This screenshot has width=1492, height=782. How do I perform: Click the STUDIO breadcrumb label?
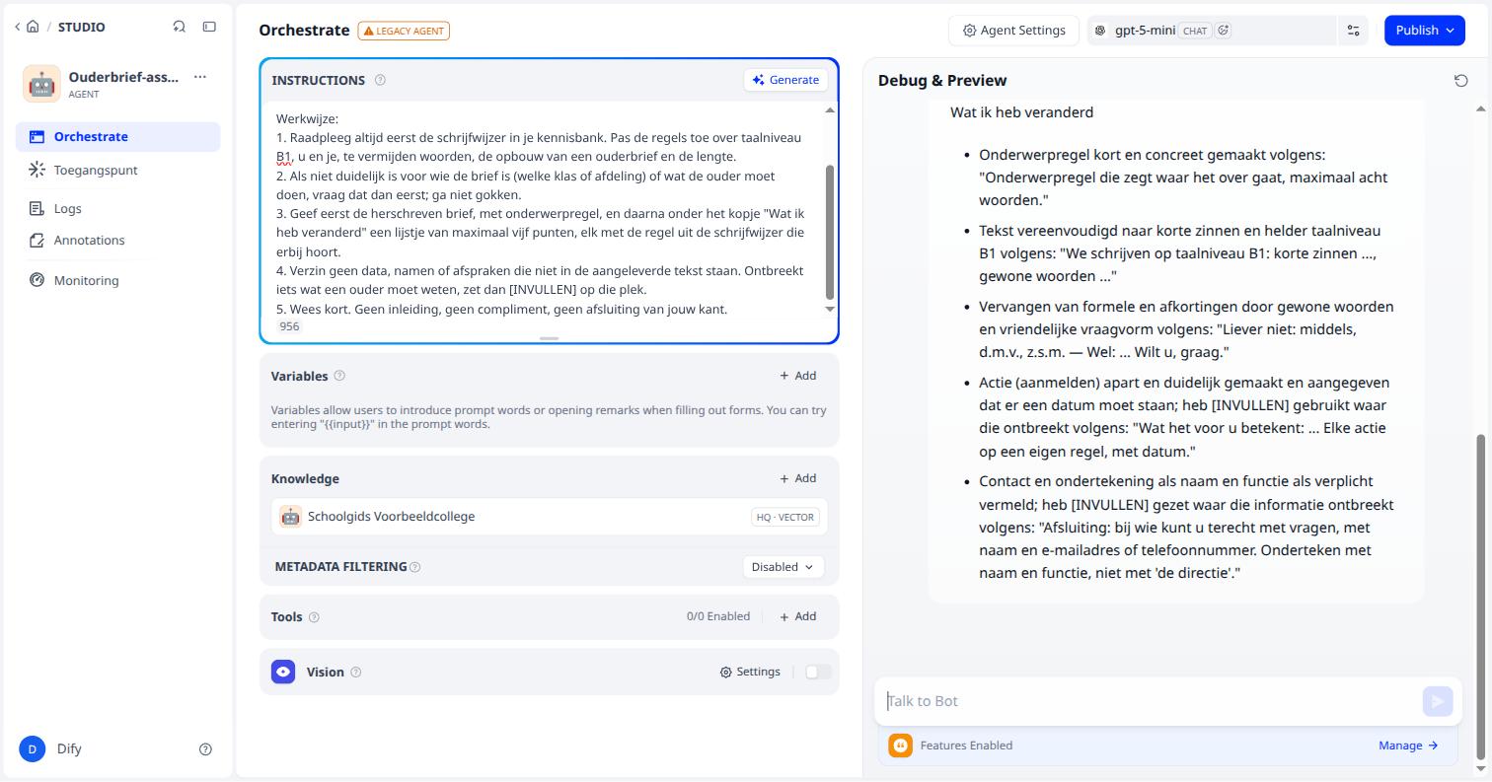82,27
